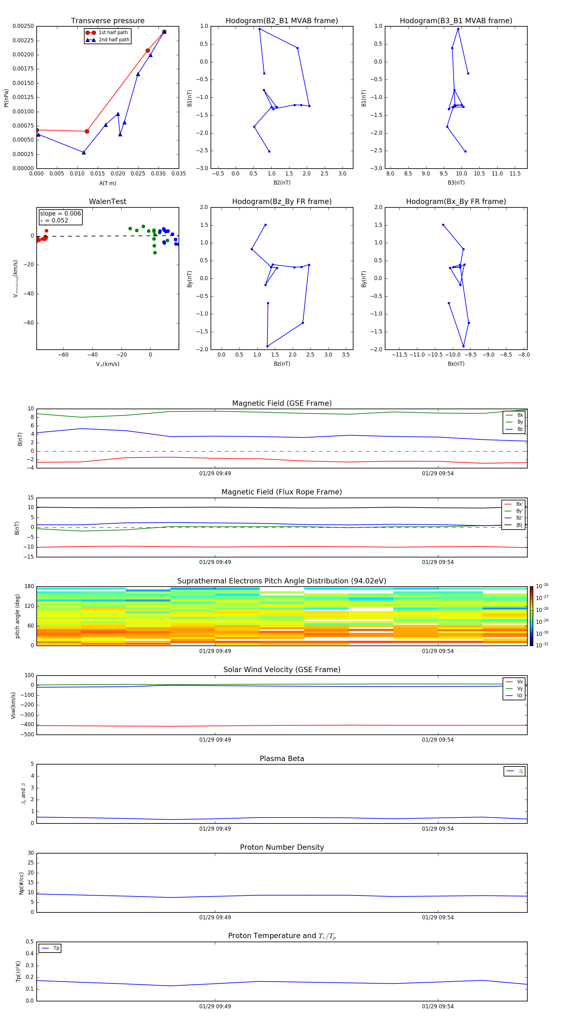564x1034 pixels.
Task: Click the "Hodogram(Bz_By FR frame)" title
Action: tap(282, 201)
